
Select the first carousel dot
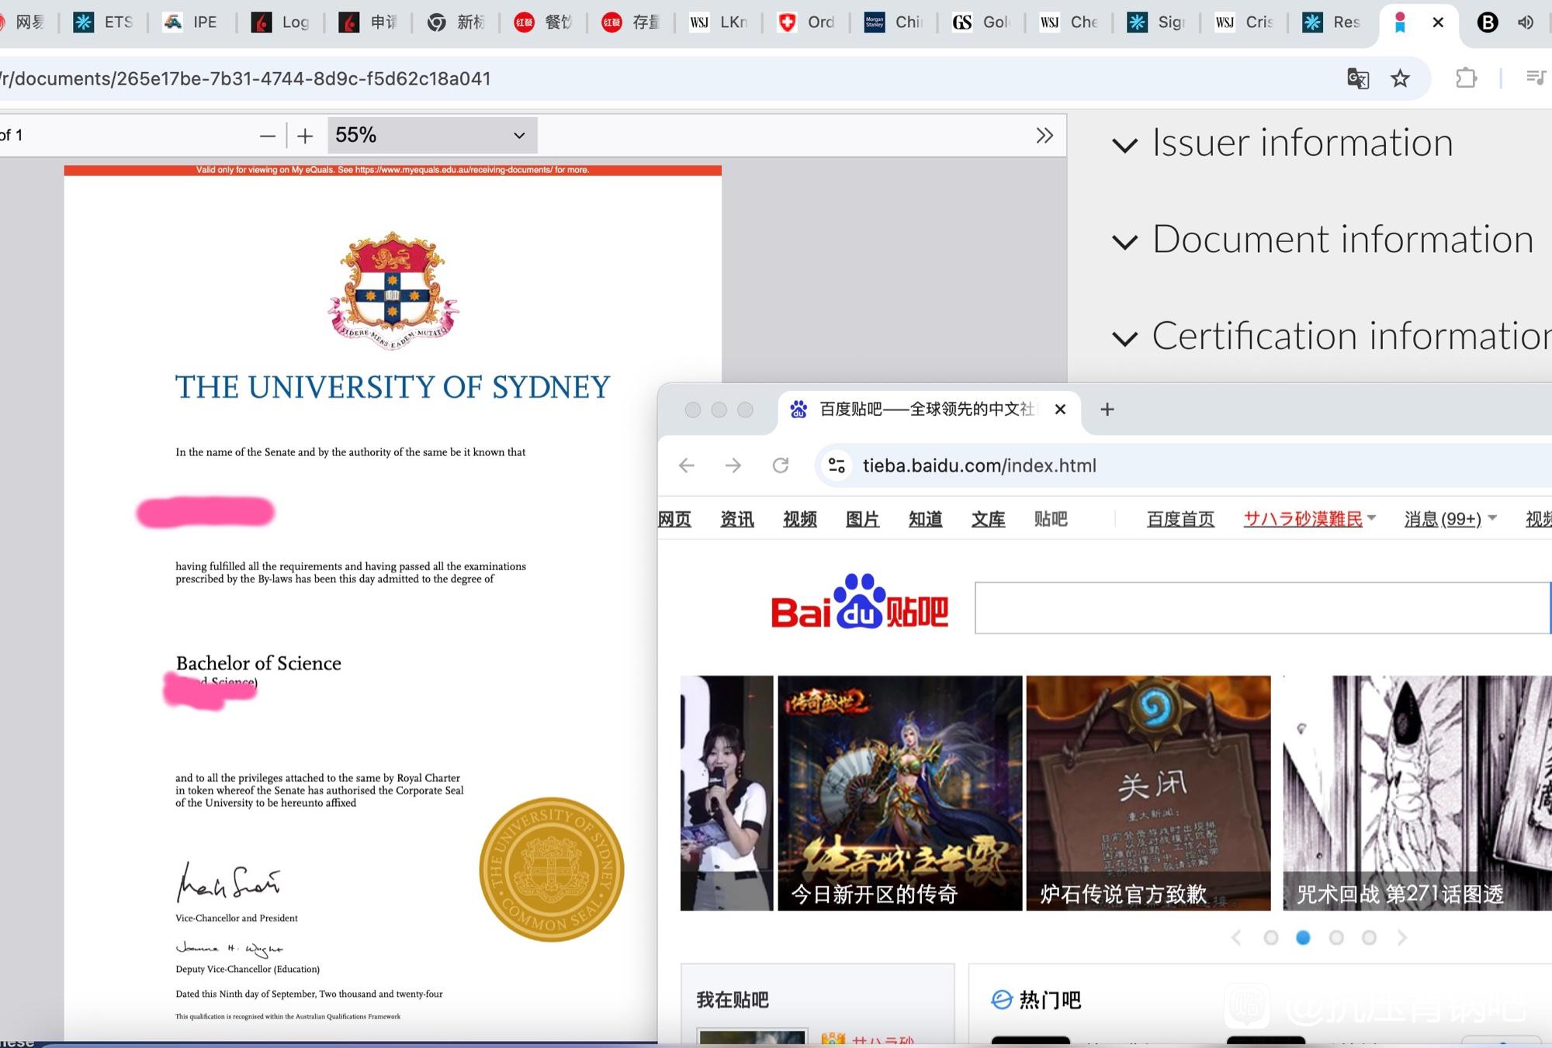(x=1271, y=938)
